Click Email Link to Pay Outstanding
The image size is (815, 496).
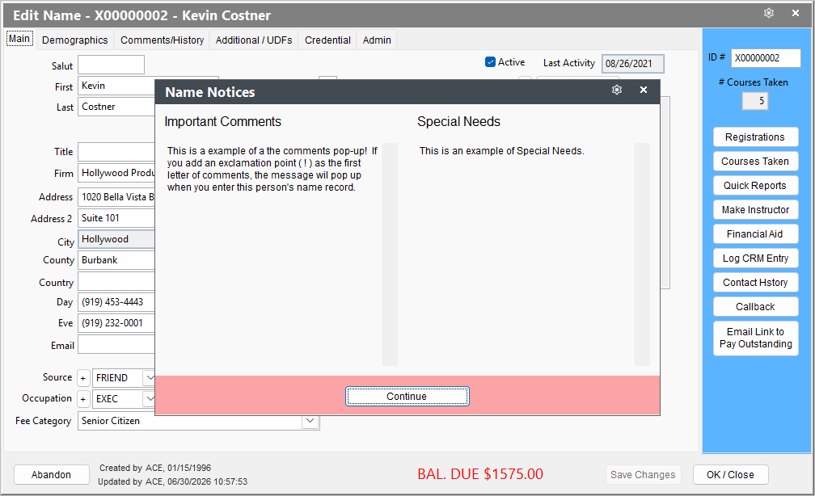tap(755, 338)
